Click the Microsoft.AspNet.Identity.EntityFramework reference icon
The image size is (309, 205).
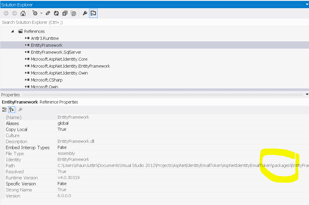(27, 66)
